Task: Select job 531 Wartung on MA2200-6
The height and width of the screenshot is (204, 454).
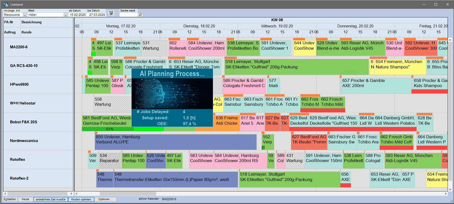Action: 154,48
